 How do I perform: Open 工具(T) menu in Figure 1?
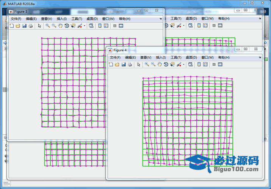77,19
